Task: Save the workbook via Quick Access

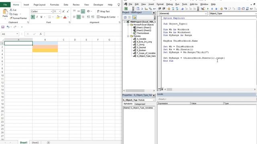Action: point(3,27)
